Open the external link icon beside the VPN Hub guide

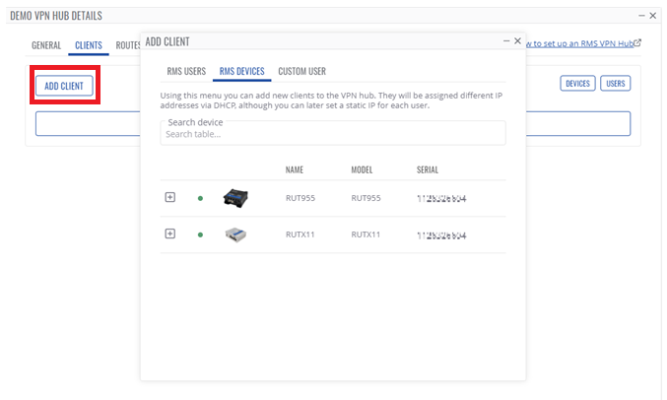pyautogui.click(x=637, y=43)
